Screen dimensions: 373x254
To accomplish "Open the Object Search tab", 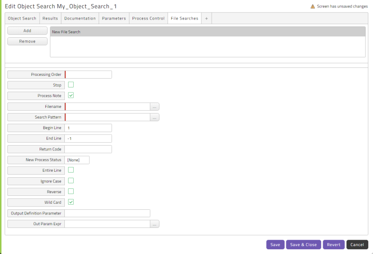I will 22,18.
